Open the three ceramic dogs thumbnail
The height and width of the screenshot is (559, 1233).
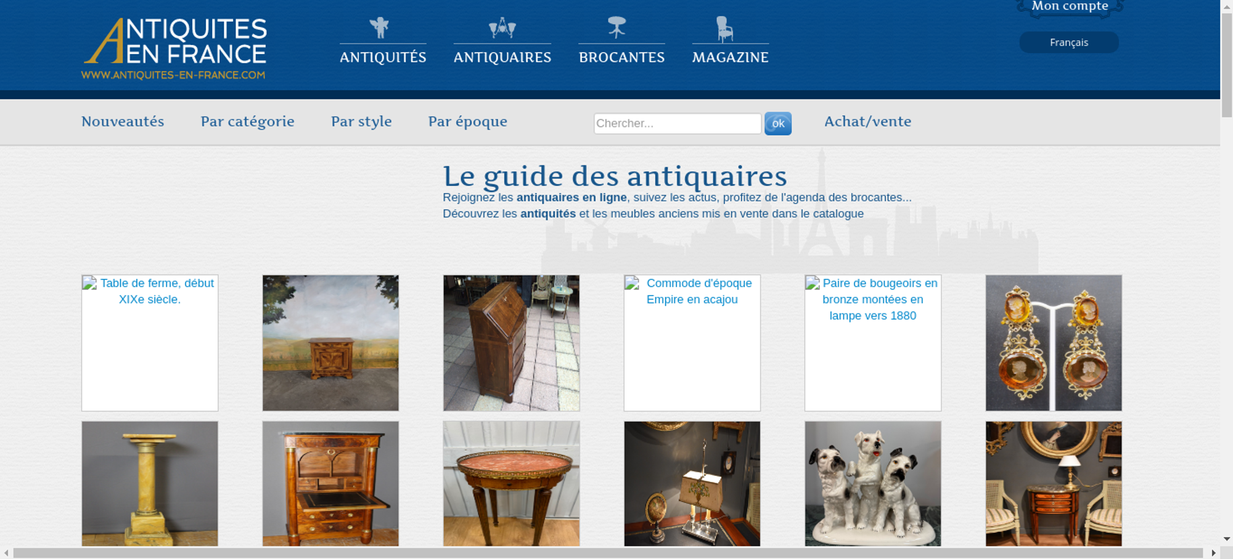(x=872, y=483)
